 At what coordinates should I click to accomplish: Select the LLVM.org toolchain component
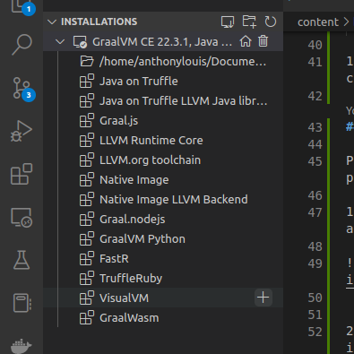tap(163, 160)
